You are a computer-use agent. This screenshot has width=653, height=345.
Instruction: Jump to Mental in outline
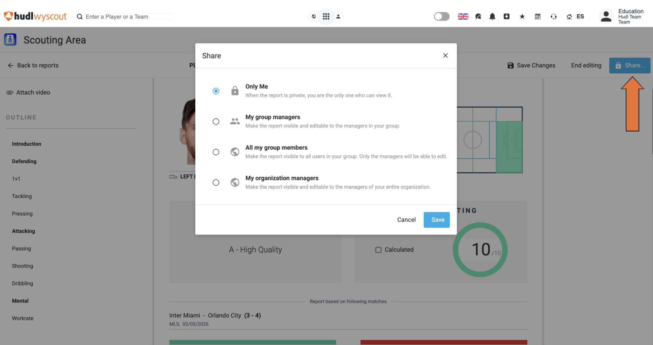20,301
